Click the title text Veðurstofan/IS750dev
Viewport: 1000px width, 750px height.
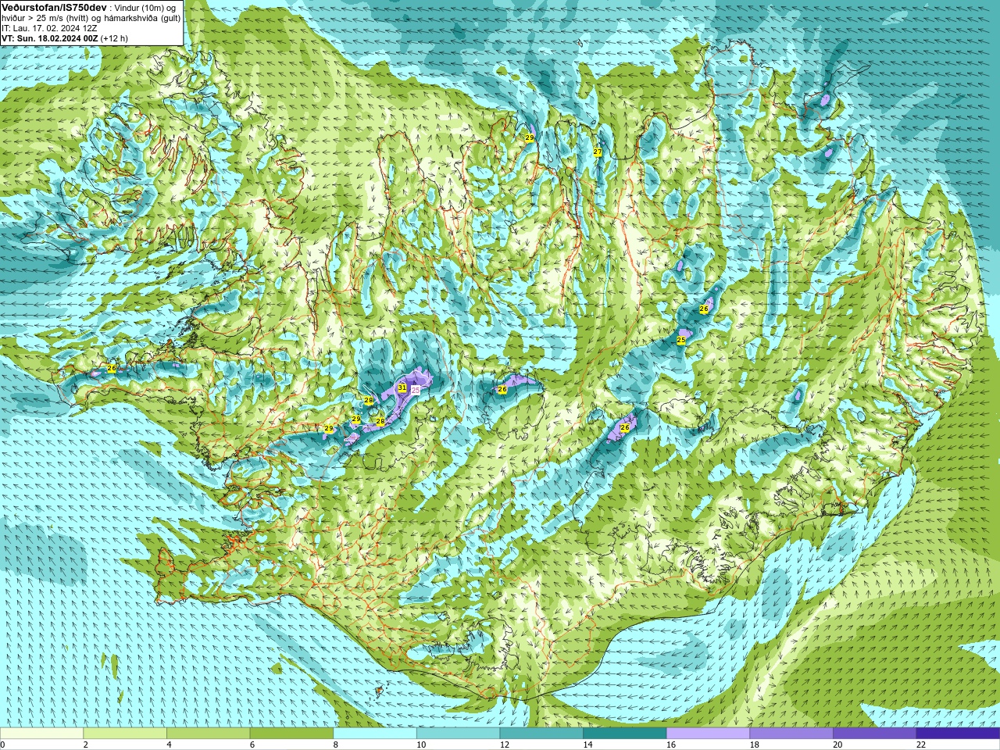coord(55,7)
